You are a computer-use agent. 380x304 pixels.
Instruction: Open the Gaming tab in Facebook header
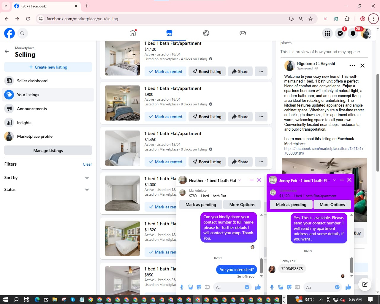coord(243,33)
